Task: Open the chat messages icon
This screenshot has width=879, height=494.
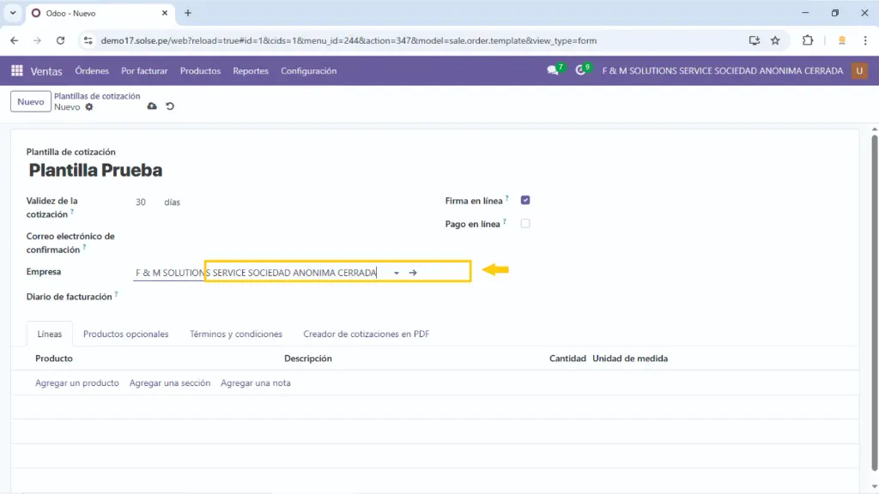Action: point(553,71)
